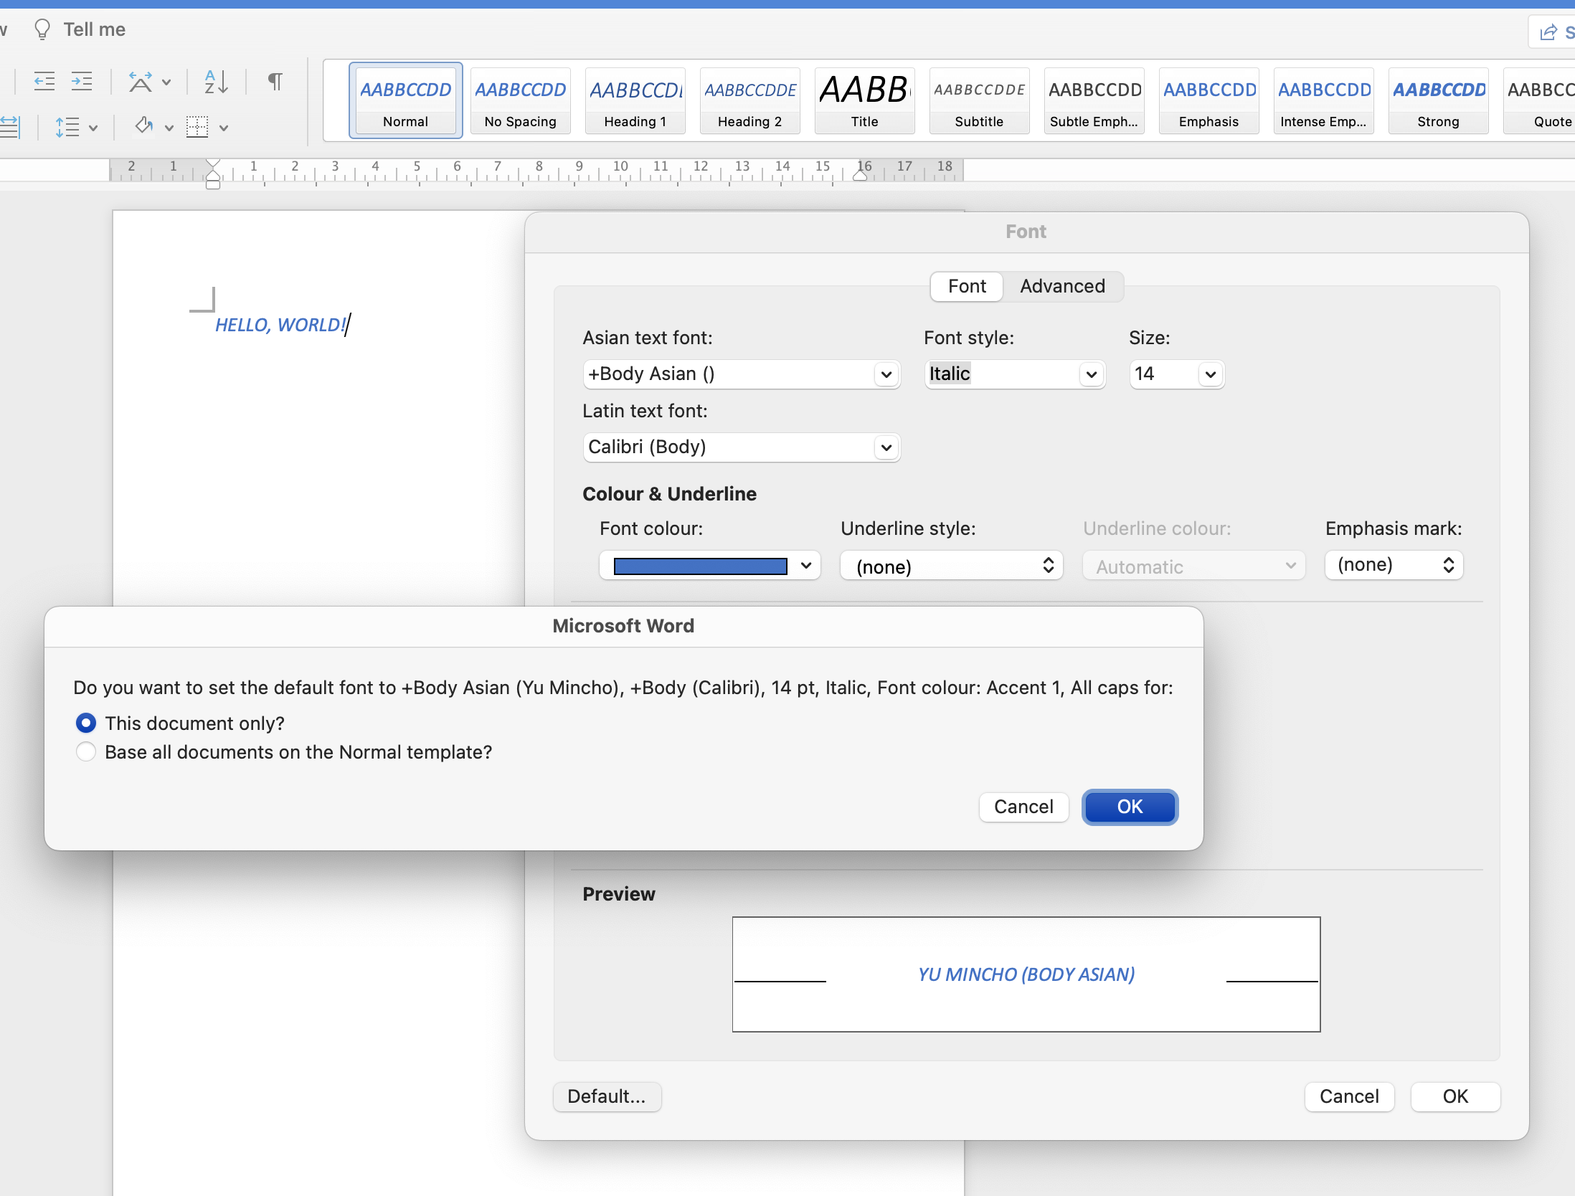Switch to the Advanced font tab
The image size is (1575, 1196).
1060,285
